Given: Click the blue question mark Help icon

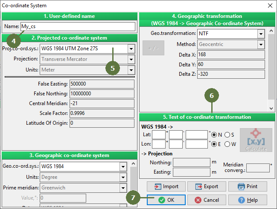Looking at the screenshot, I should point(242,200).
